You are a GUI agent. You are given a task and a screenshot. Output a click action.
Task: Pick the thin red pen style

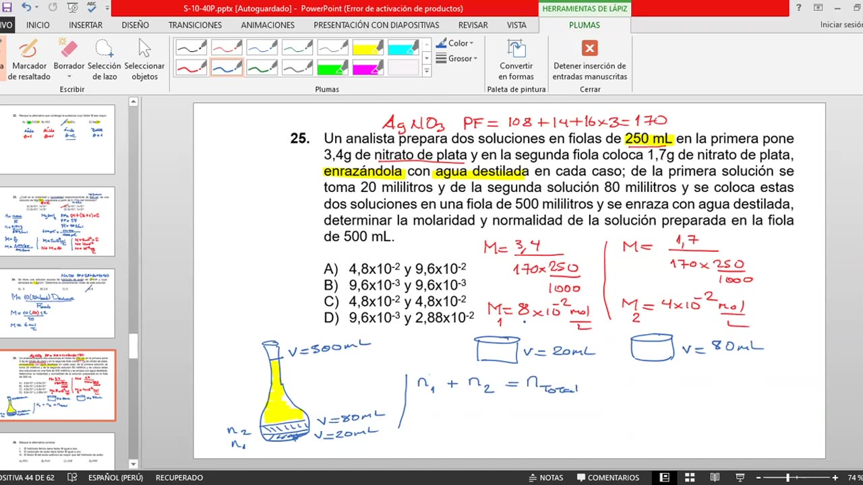pos(226,48)
